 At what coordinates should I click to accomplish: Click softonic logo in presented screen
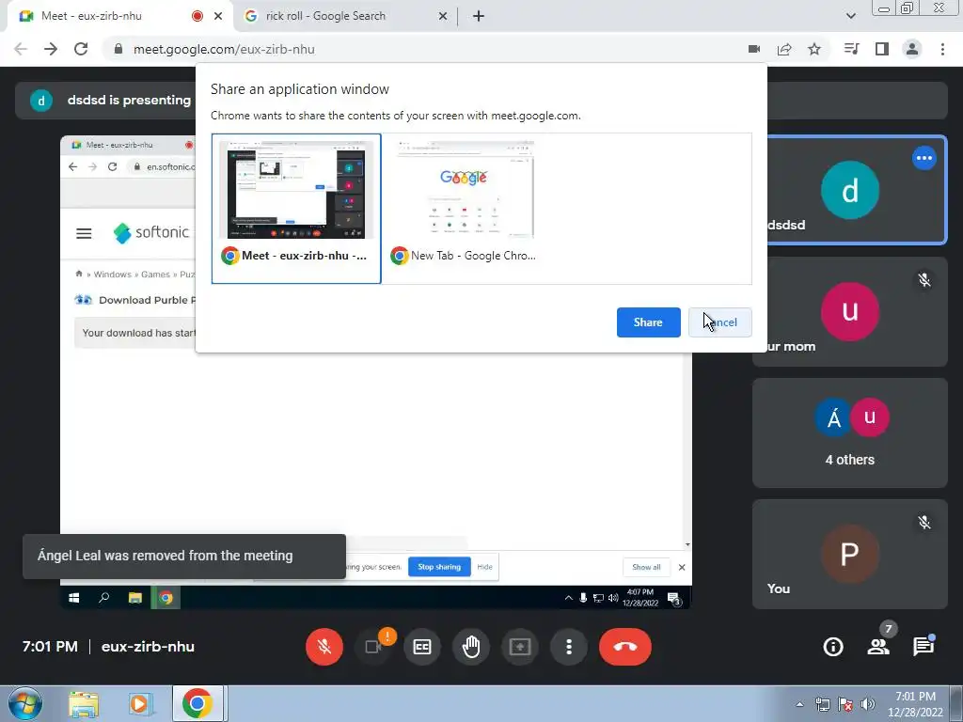tap(151, 233)
